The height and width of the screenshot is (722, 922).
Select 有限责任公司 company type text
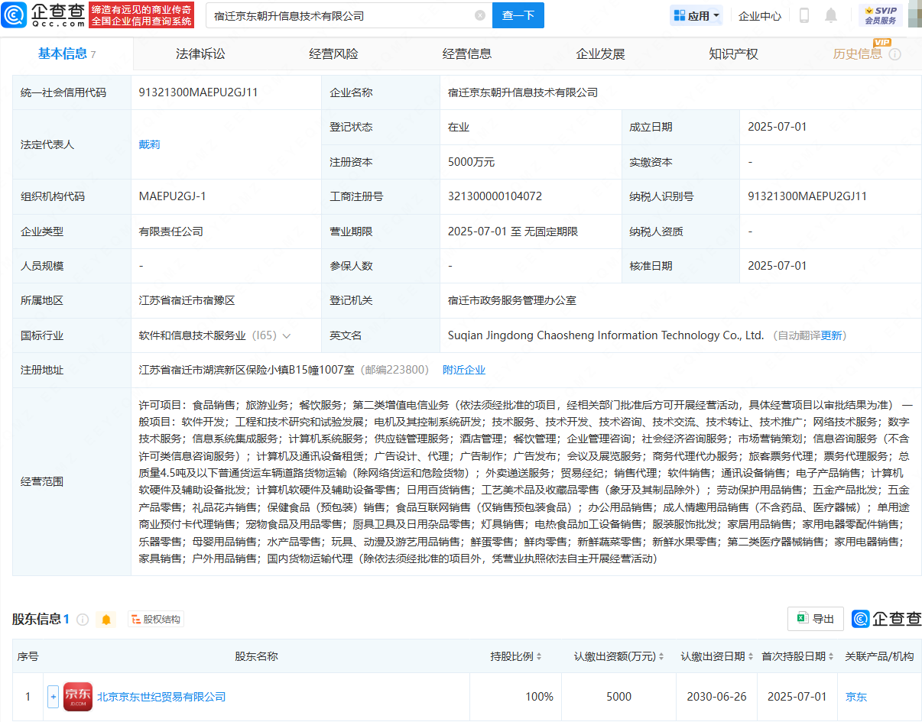170,231
